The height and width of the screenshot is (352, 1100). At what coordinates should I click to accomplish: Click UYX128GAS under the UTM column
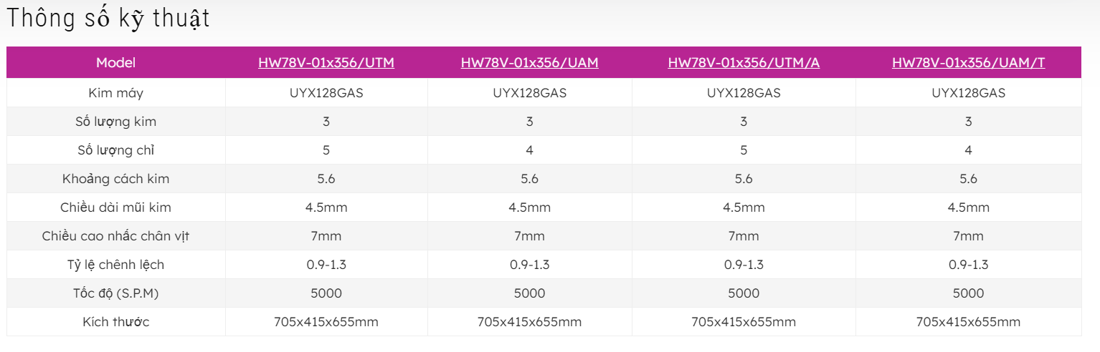tap(326, 92)
